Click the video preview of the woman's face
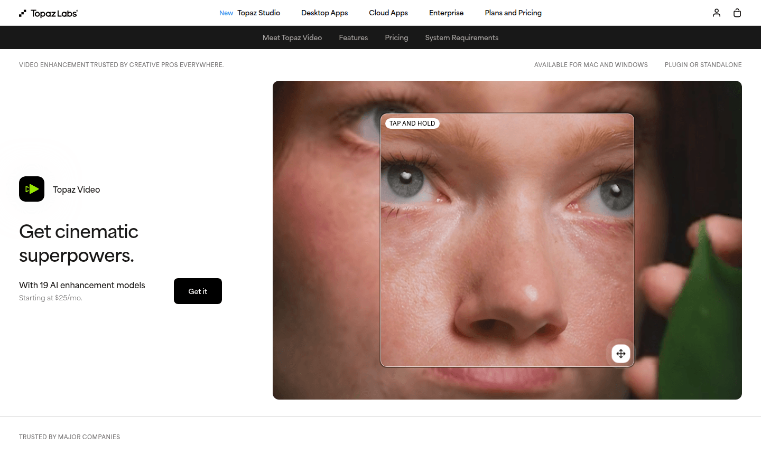Screen dimensions: 761x455 click(x=328, y=238)
